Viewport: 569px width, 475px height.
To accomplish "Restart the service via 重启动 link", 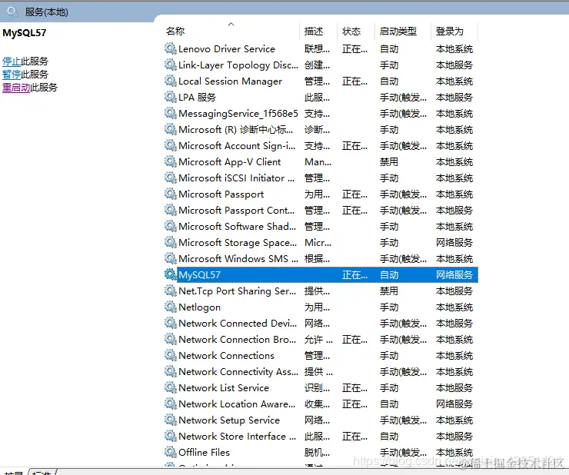I will (16, 88).
